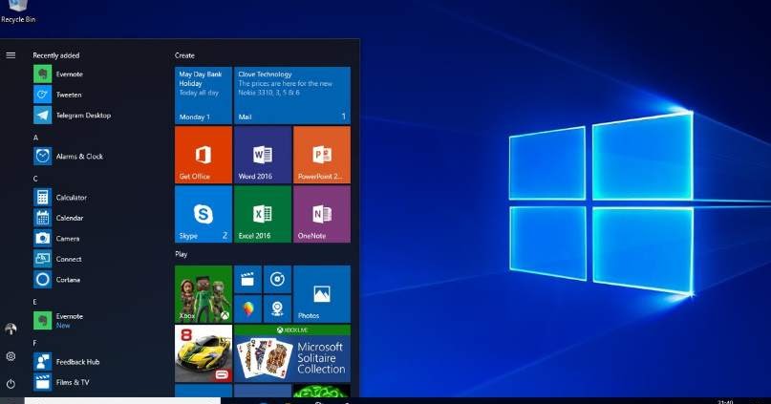Open the small Paint 3D balloon tile
Viewport: 771px width, 404px height.
pos(247,308)
